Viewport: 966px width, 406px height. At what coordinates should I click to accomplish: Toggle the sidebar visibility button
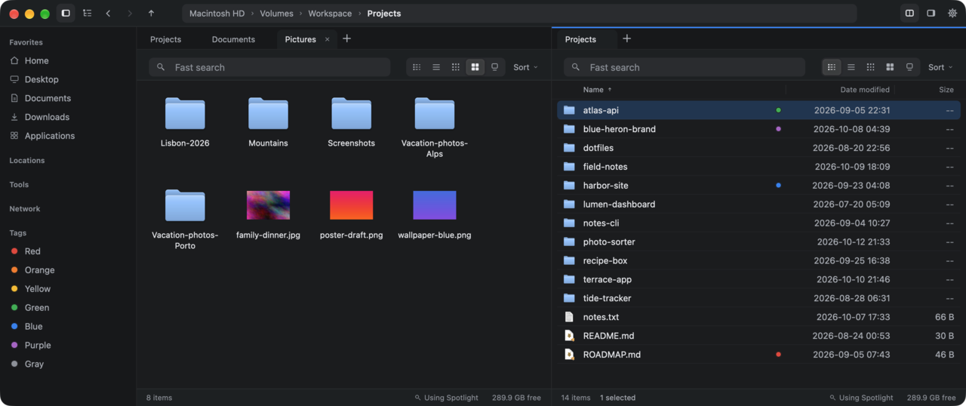[66, 14]
